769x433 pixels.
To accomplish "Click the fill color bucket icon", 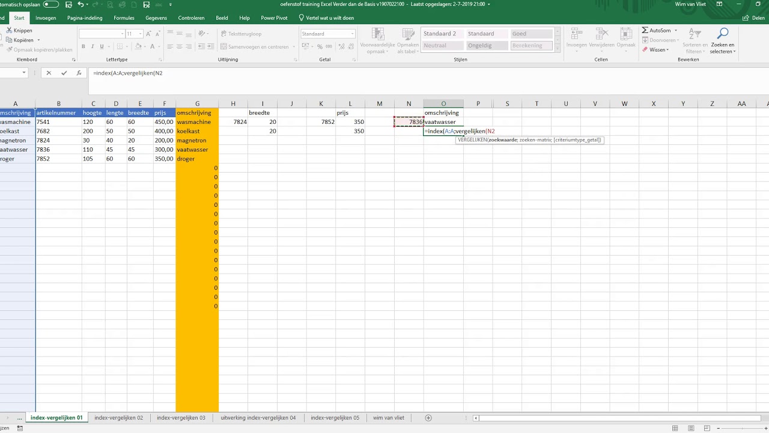I will click(x=138, y=46).
